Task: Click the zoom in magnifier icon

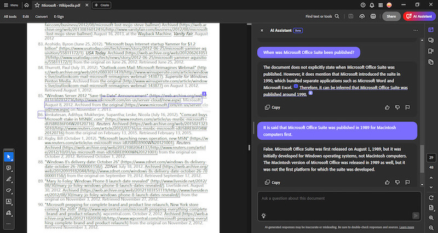Action: [x=431, y=218]
